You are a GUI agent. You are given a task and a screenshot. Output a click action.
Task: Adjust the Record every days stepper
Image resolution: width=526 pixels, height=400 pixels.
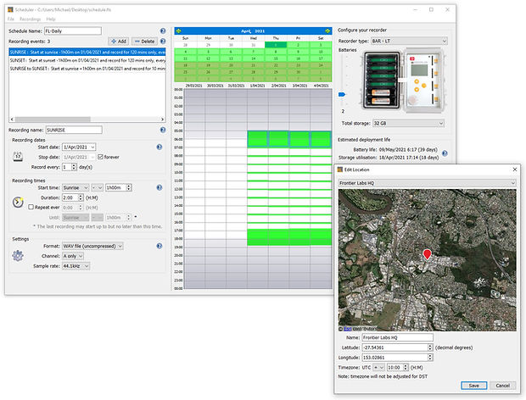pos(74,167)
